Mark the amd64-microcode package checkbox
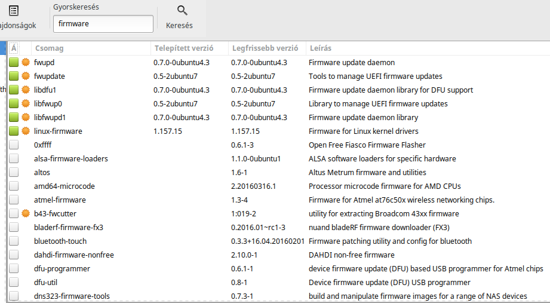 pyautogui.click(x=14, y=186)
